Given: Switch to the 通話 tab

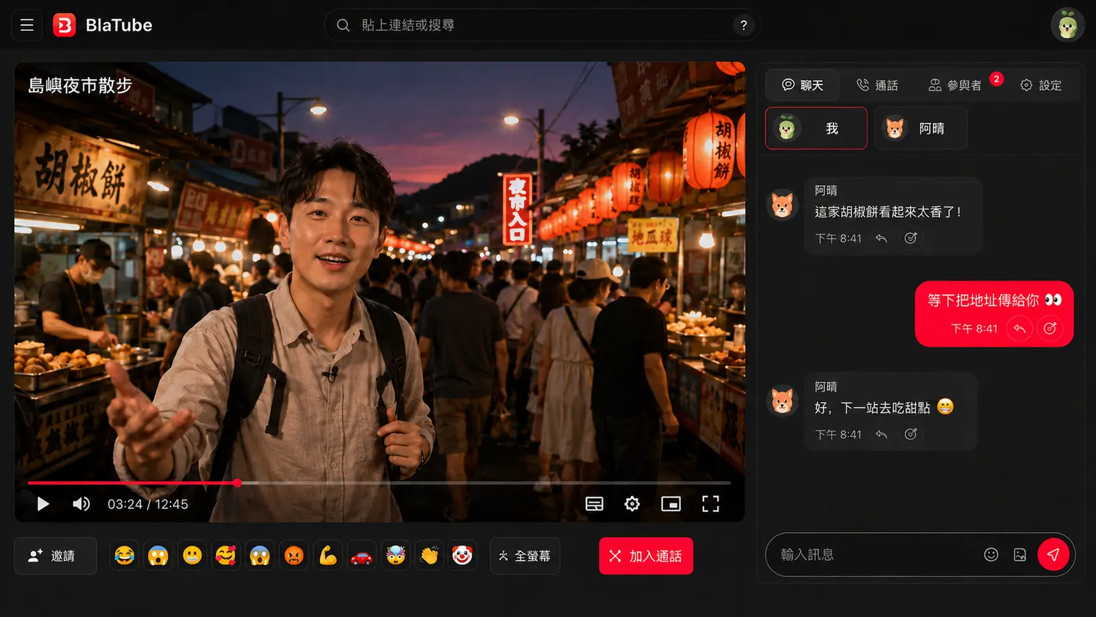Looking at the screenshot, I should click(877, 85).
